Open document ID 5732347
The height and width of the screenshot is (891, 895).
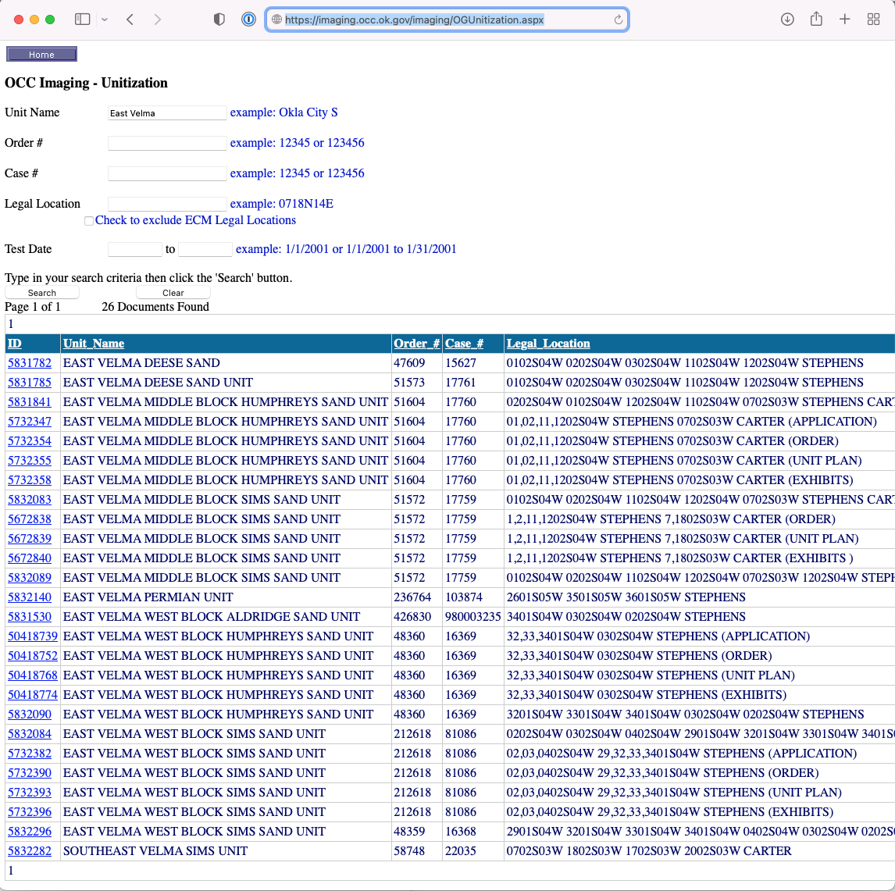tap(30, 422)
